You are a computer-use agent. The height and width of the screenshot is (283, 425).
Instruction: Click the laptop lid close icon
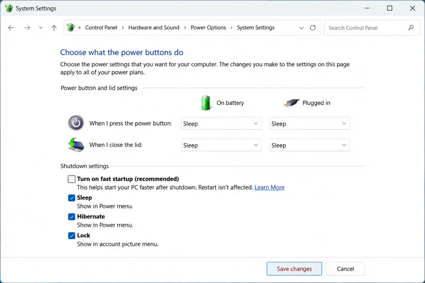tap(76, 145)
